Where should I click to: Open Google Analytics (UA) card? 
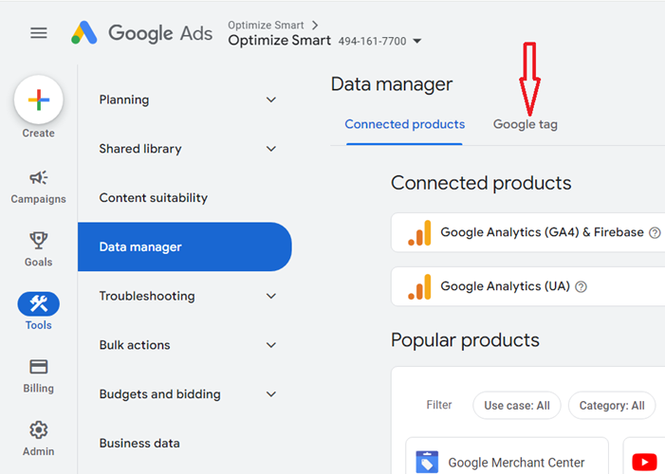click(x=528, y=286)
